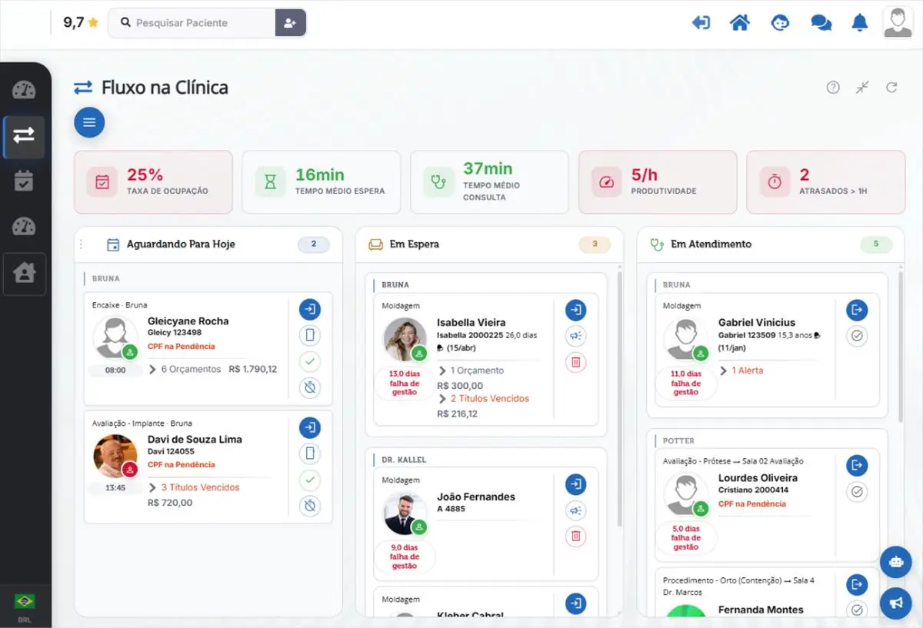Click the add patient icon beside search
Image resolution: width=923 pixels, height=628 pixels.
pos(291,23)
